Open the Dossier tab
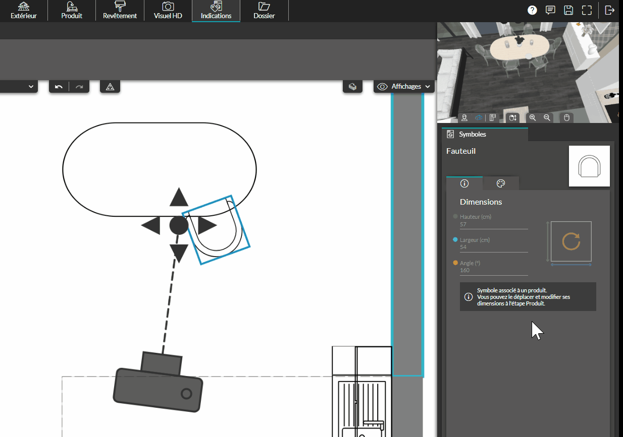Viewport: 623px width, 437px height. 264,11
